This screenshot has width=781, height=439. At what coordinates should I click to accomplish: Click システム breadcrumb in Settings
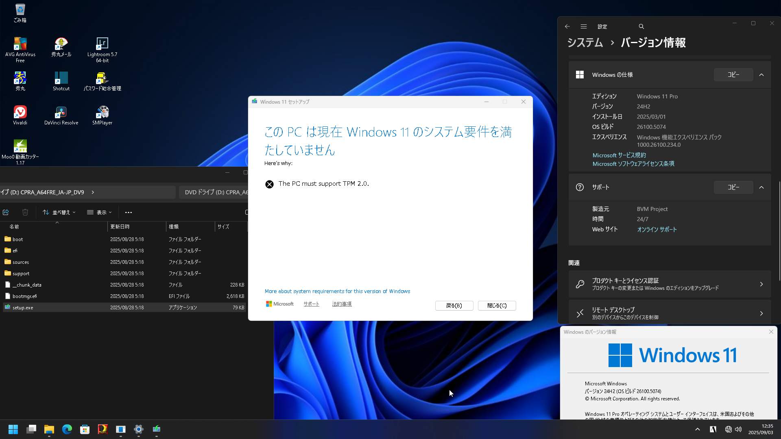(585, 42)
